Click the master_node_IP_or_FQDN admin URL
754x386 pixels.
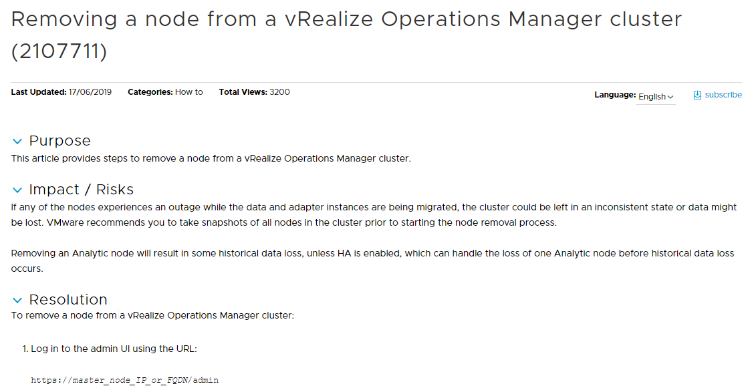[125, 380]
